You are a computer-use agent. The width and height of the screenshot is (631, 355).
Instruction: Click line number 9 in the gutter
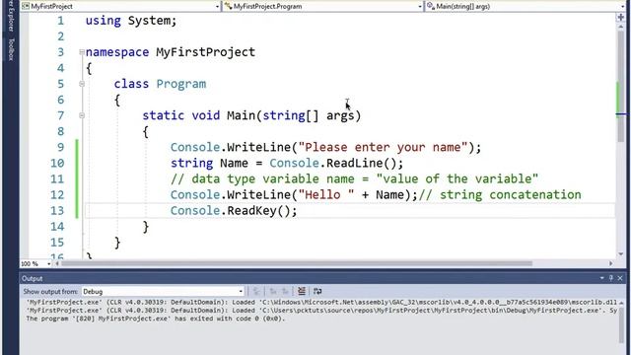point(60,147)
